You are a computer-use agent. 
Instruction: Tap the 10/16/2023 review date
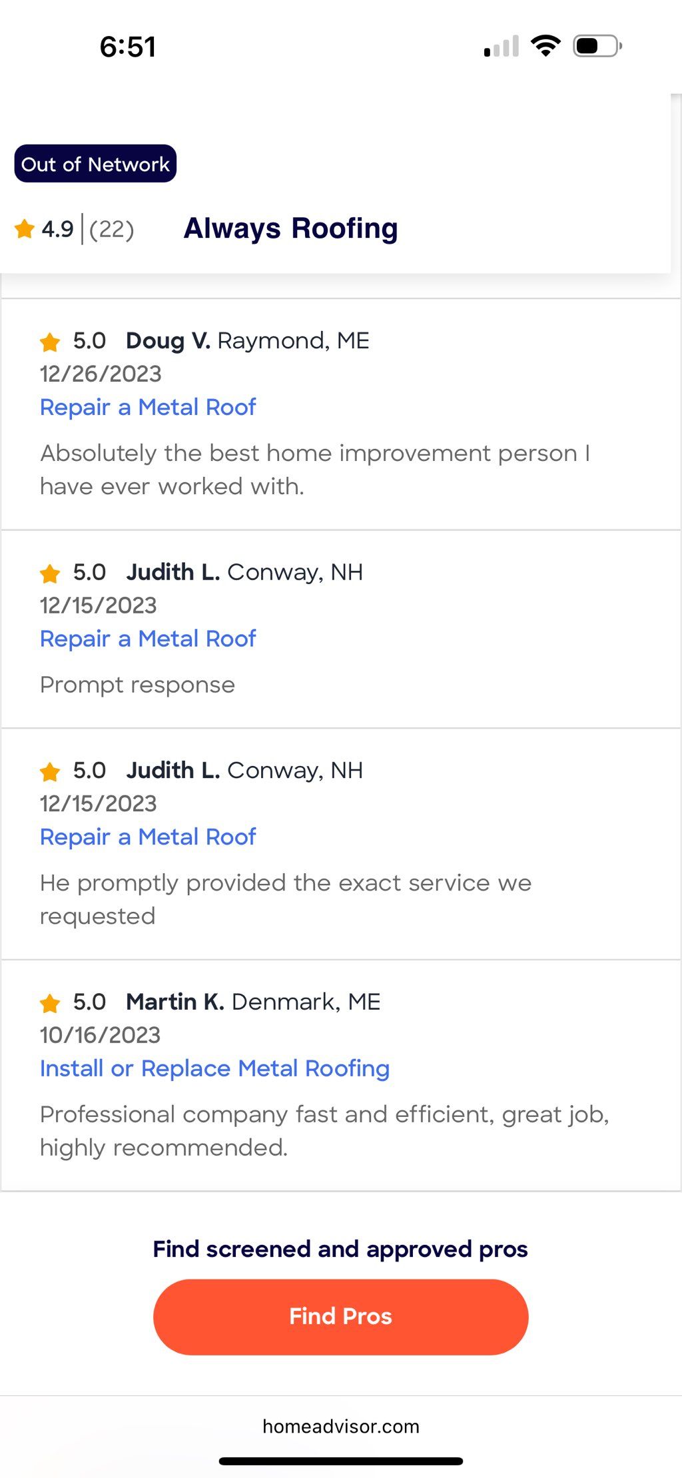point(100,1034)
